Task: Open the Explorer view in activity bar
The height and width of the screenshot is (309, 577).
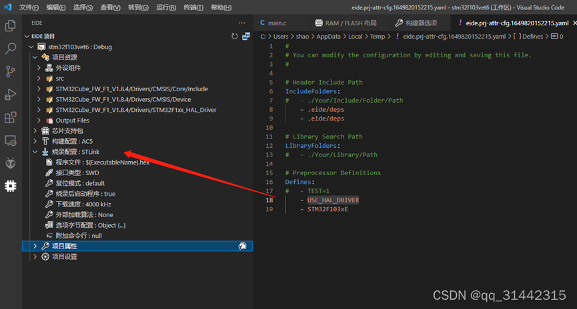Action: (x=10, y=26)
